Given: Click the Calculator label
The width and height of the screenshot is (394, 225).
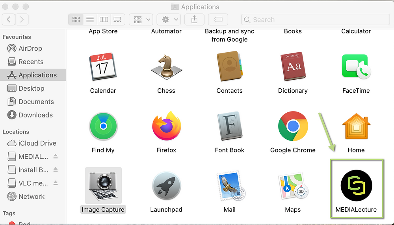Looking at the screenshot, I should (x=356, y=31).
